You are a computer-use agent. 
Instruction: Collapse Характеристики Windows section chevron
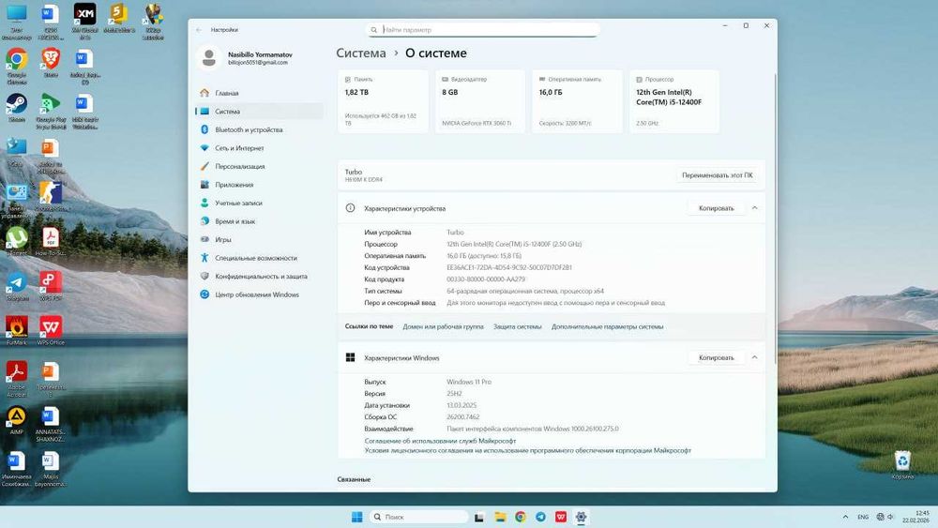click(x=754, y=357)
